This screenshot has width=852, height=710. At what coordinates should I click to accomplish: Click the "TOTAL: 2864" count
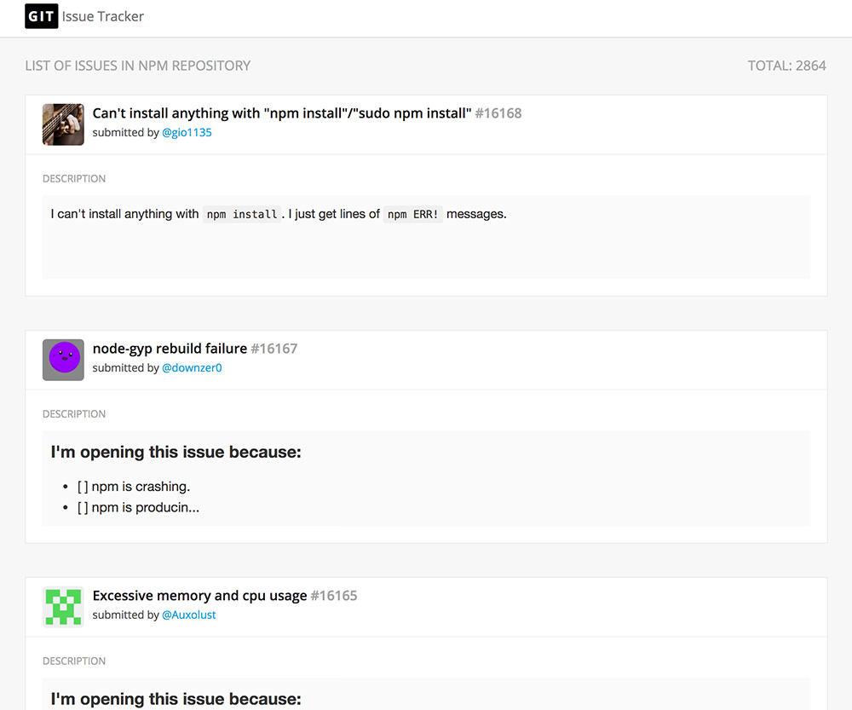point(786,66)
